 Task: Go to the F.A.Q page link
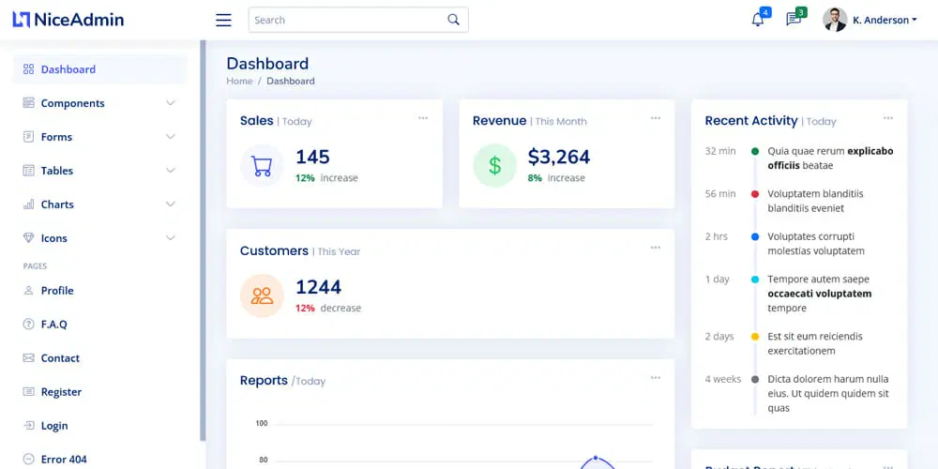[x=99, y=325]
